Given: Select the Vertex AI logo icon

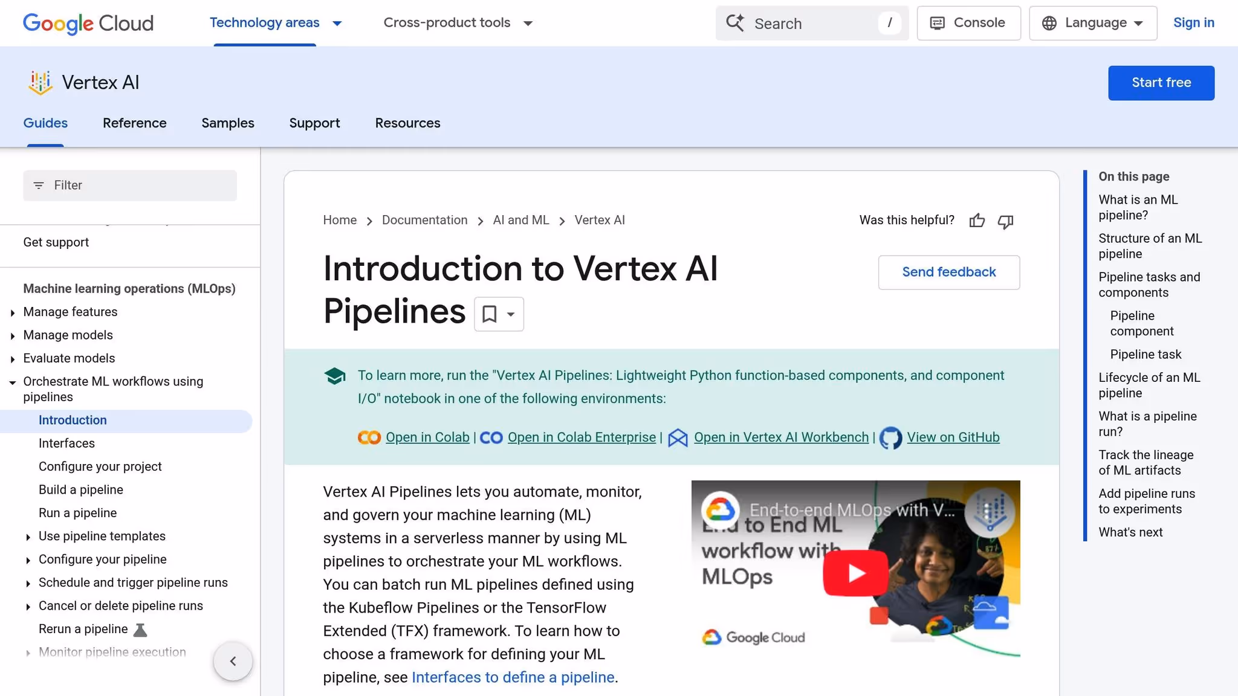Looking at the screenshot, I should tap(39, 82).
